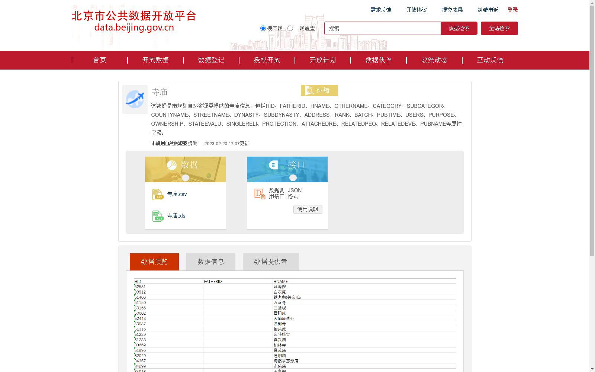Open 互动反馈 navigation item

(x=490, y=60)
